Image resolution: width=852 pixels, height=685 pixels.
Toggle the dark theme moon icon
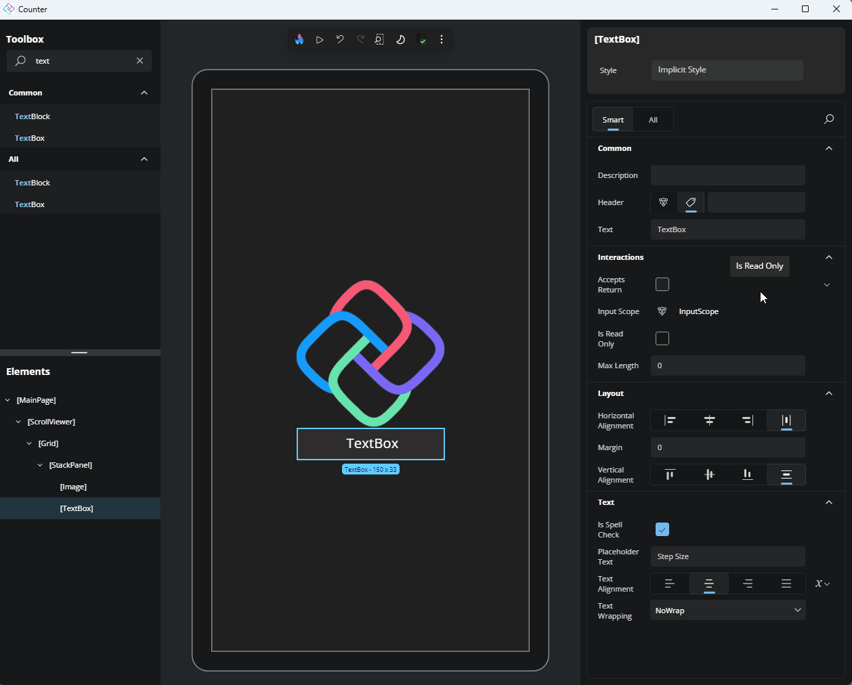[x=400, y=39]
